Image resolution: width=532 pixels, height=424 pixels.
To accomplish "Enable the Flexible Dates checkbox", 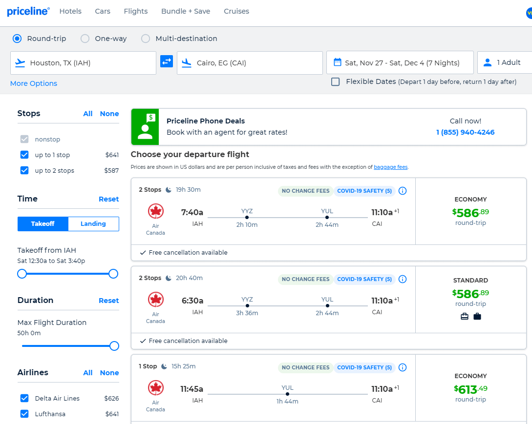I will click(x=335, y=81).
